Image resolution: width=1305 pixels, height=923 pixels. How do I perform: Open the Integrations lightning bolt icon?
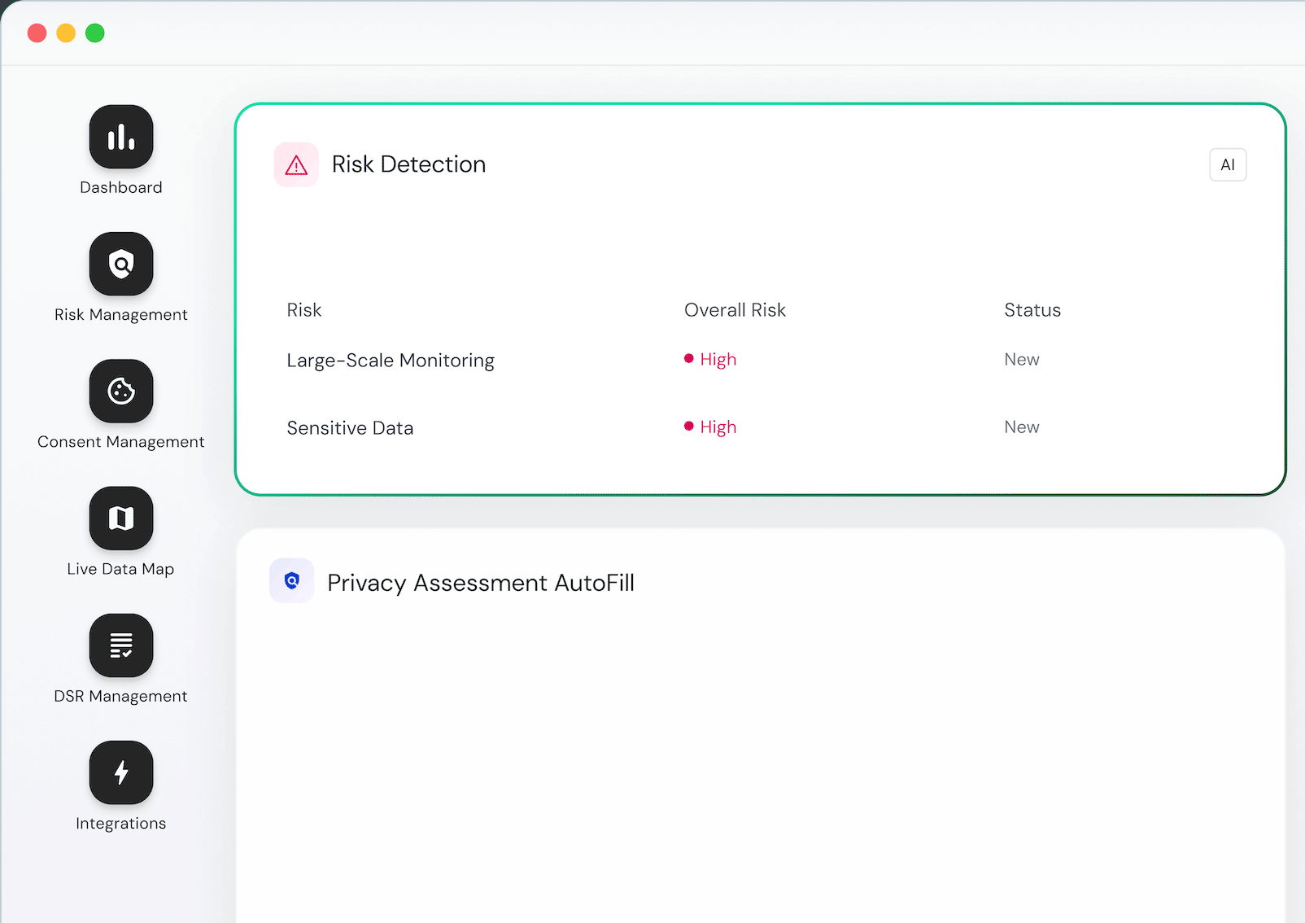(121, 772)
